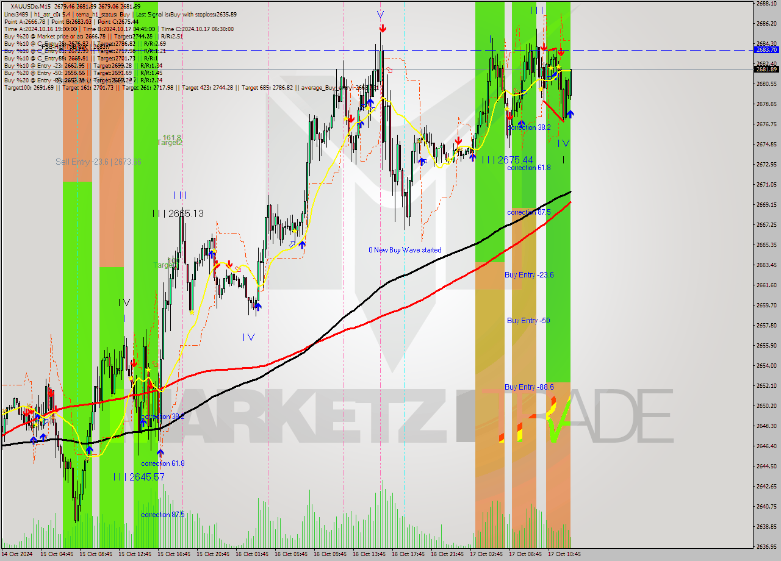This screenshot has width=781, height=561.
Task: Click the 'Buy Entry -50' label
Action: (x=528, y=321)
